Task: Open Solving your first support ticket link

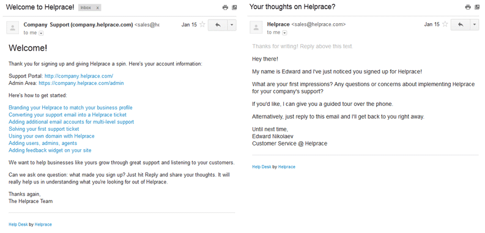Action: [x=44, y=129]
